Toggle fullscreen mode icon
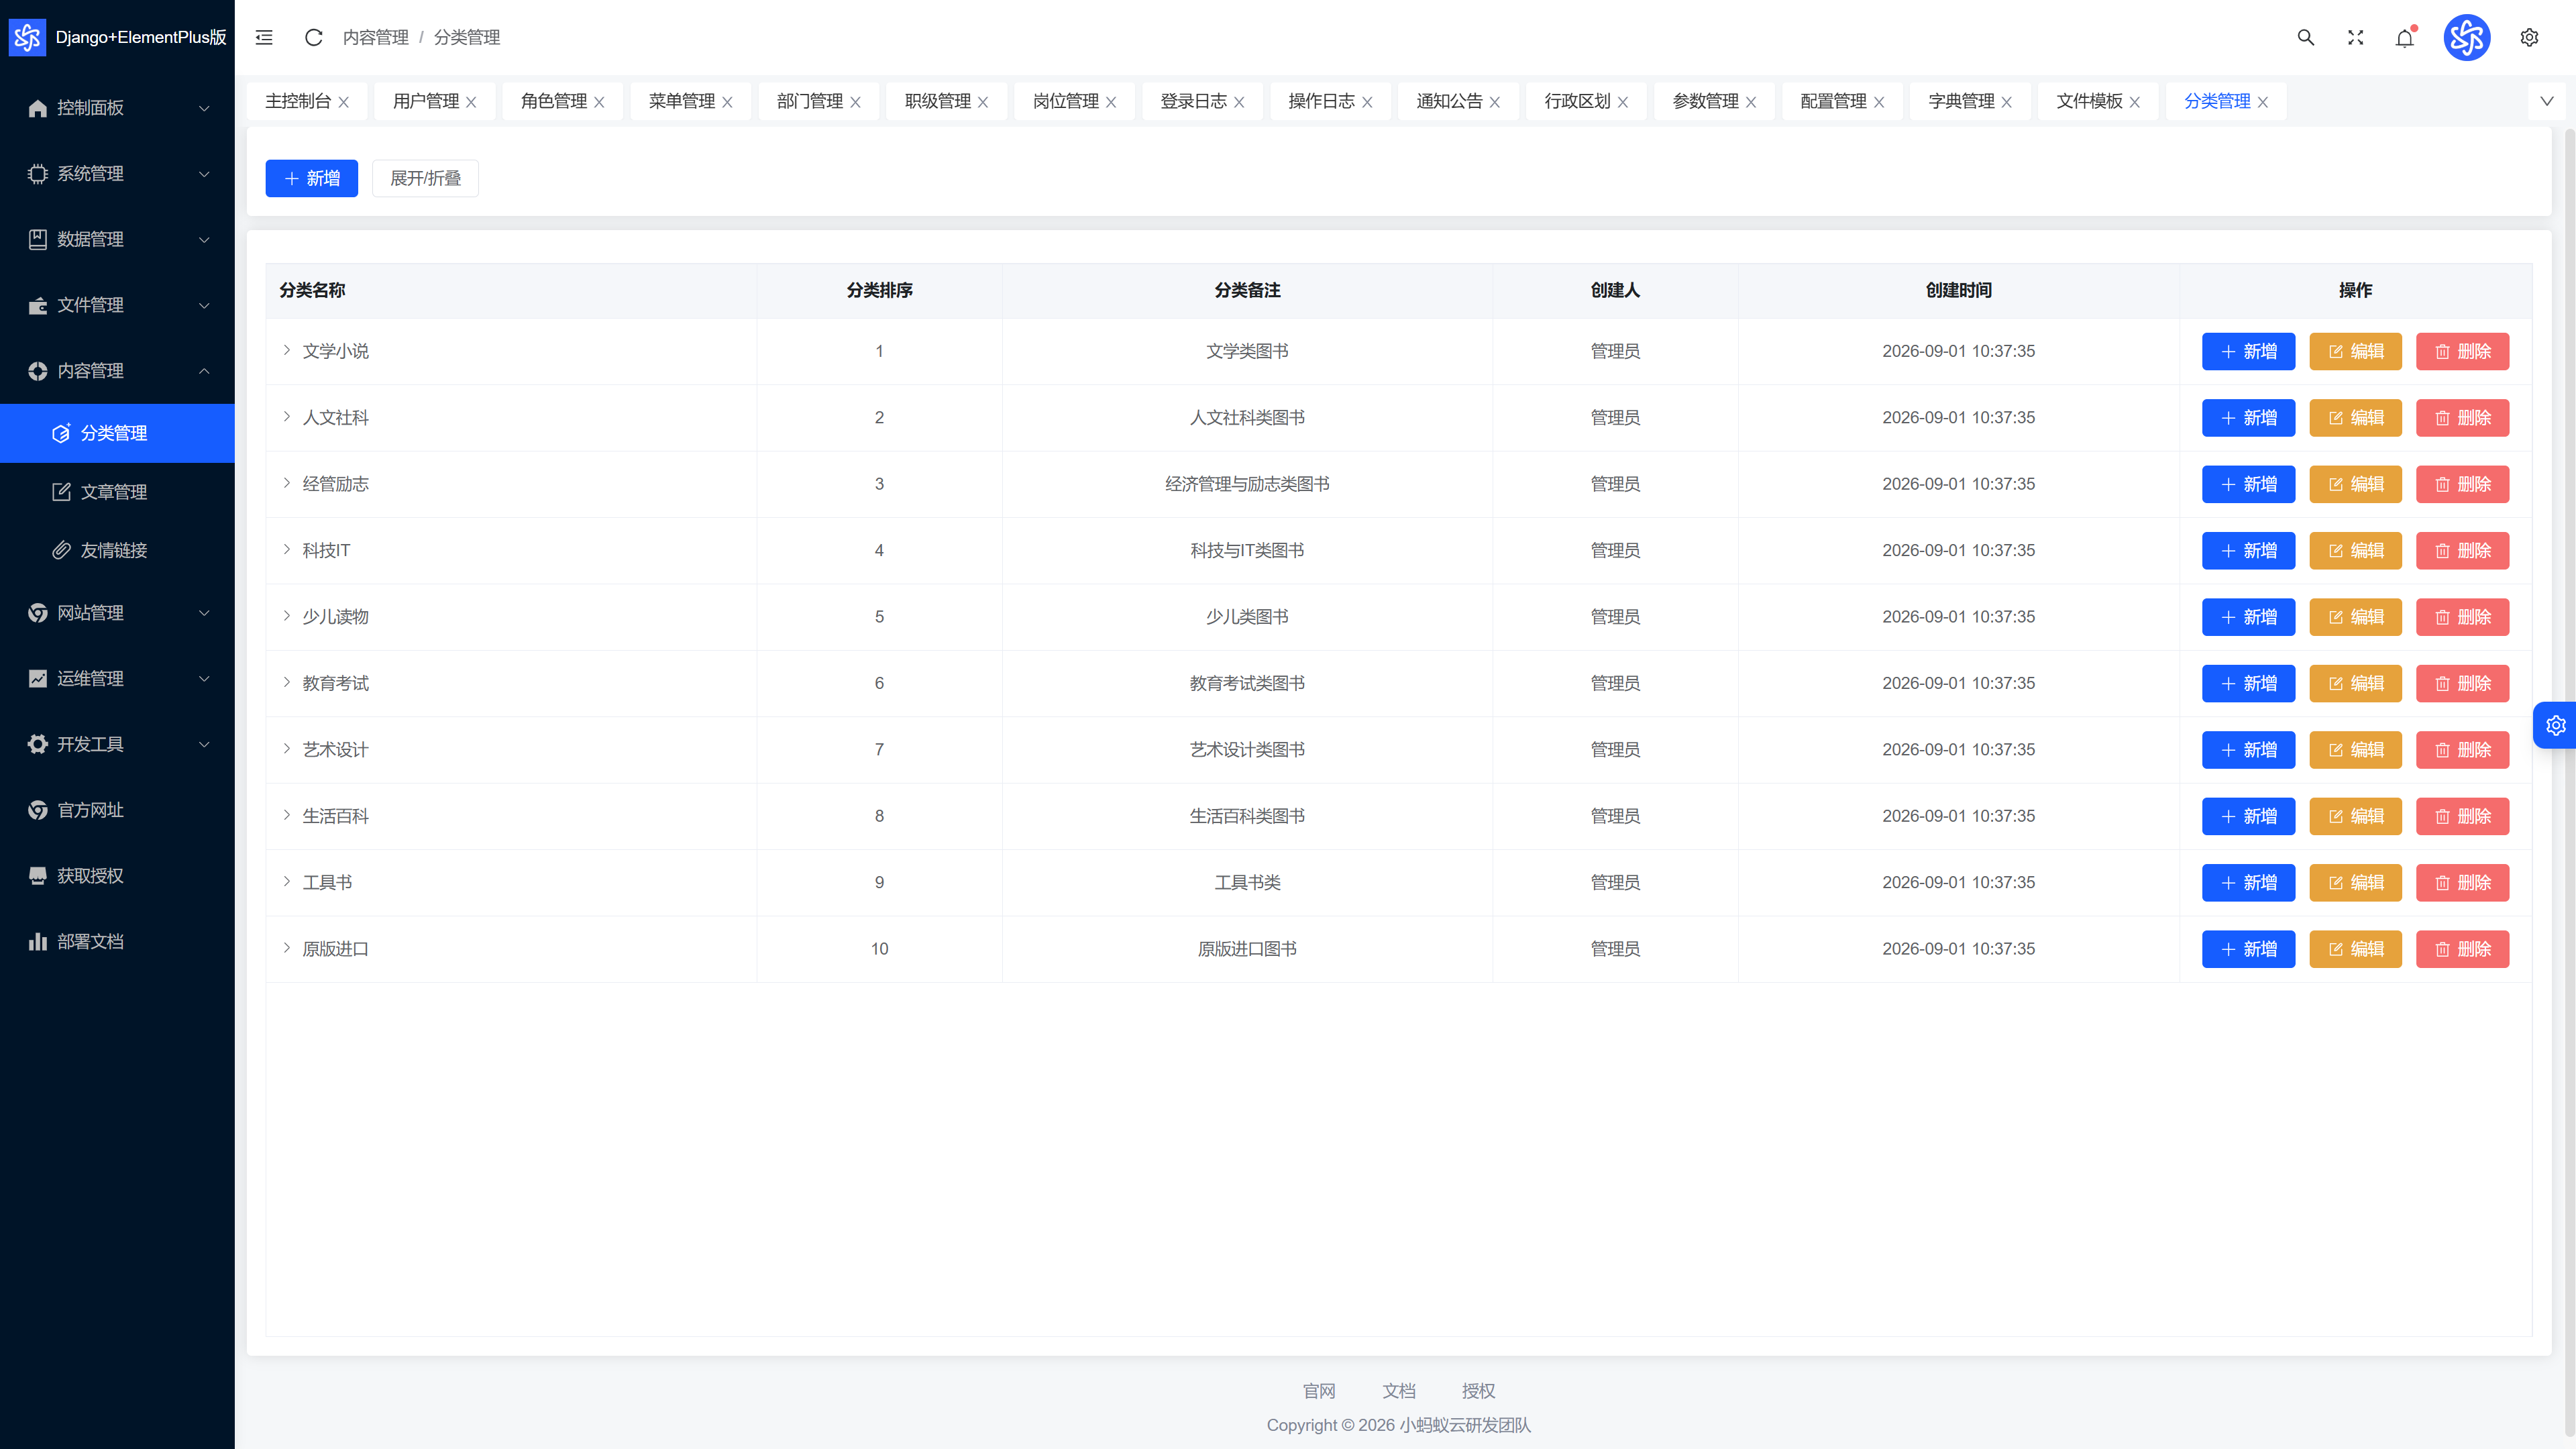This screenshot has width=2576, height=1449. pos(2356,37)
